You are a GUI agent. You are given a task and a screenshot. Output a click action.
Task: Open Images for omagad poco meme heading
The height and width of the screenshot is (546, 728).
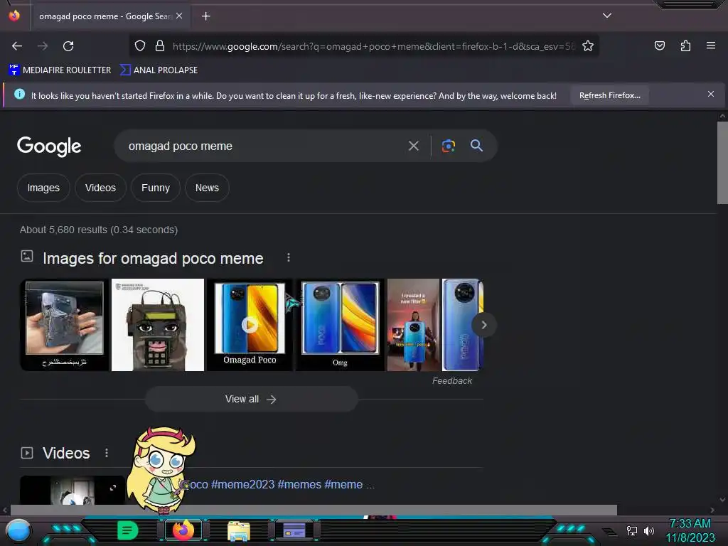pyautogui.click(x=154, y=258)
